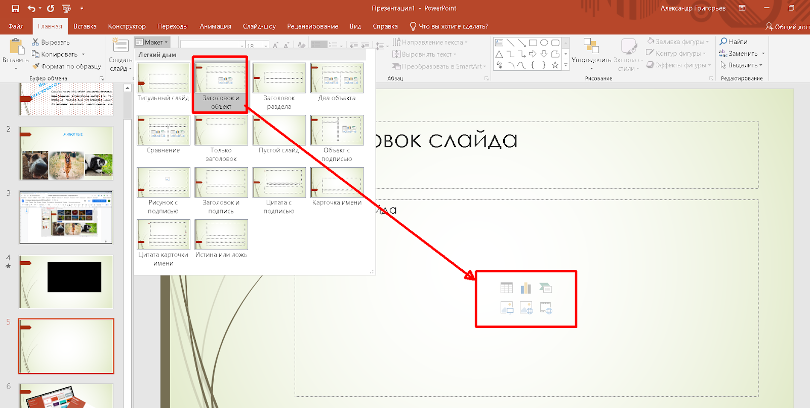This screenshot has width=810, height=408.
Task: Select slide 2 thumbnail with animals
Action: [x=66, y=153]
